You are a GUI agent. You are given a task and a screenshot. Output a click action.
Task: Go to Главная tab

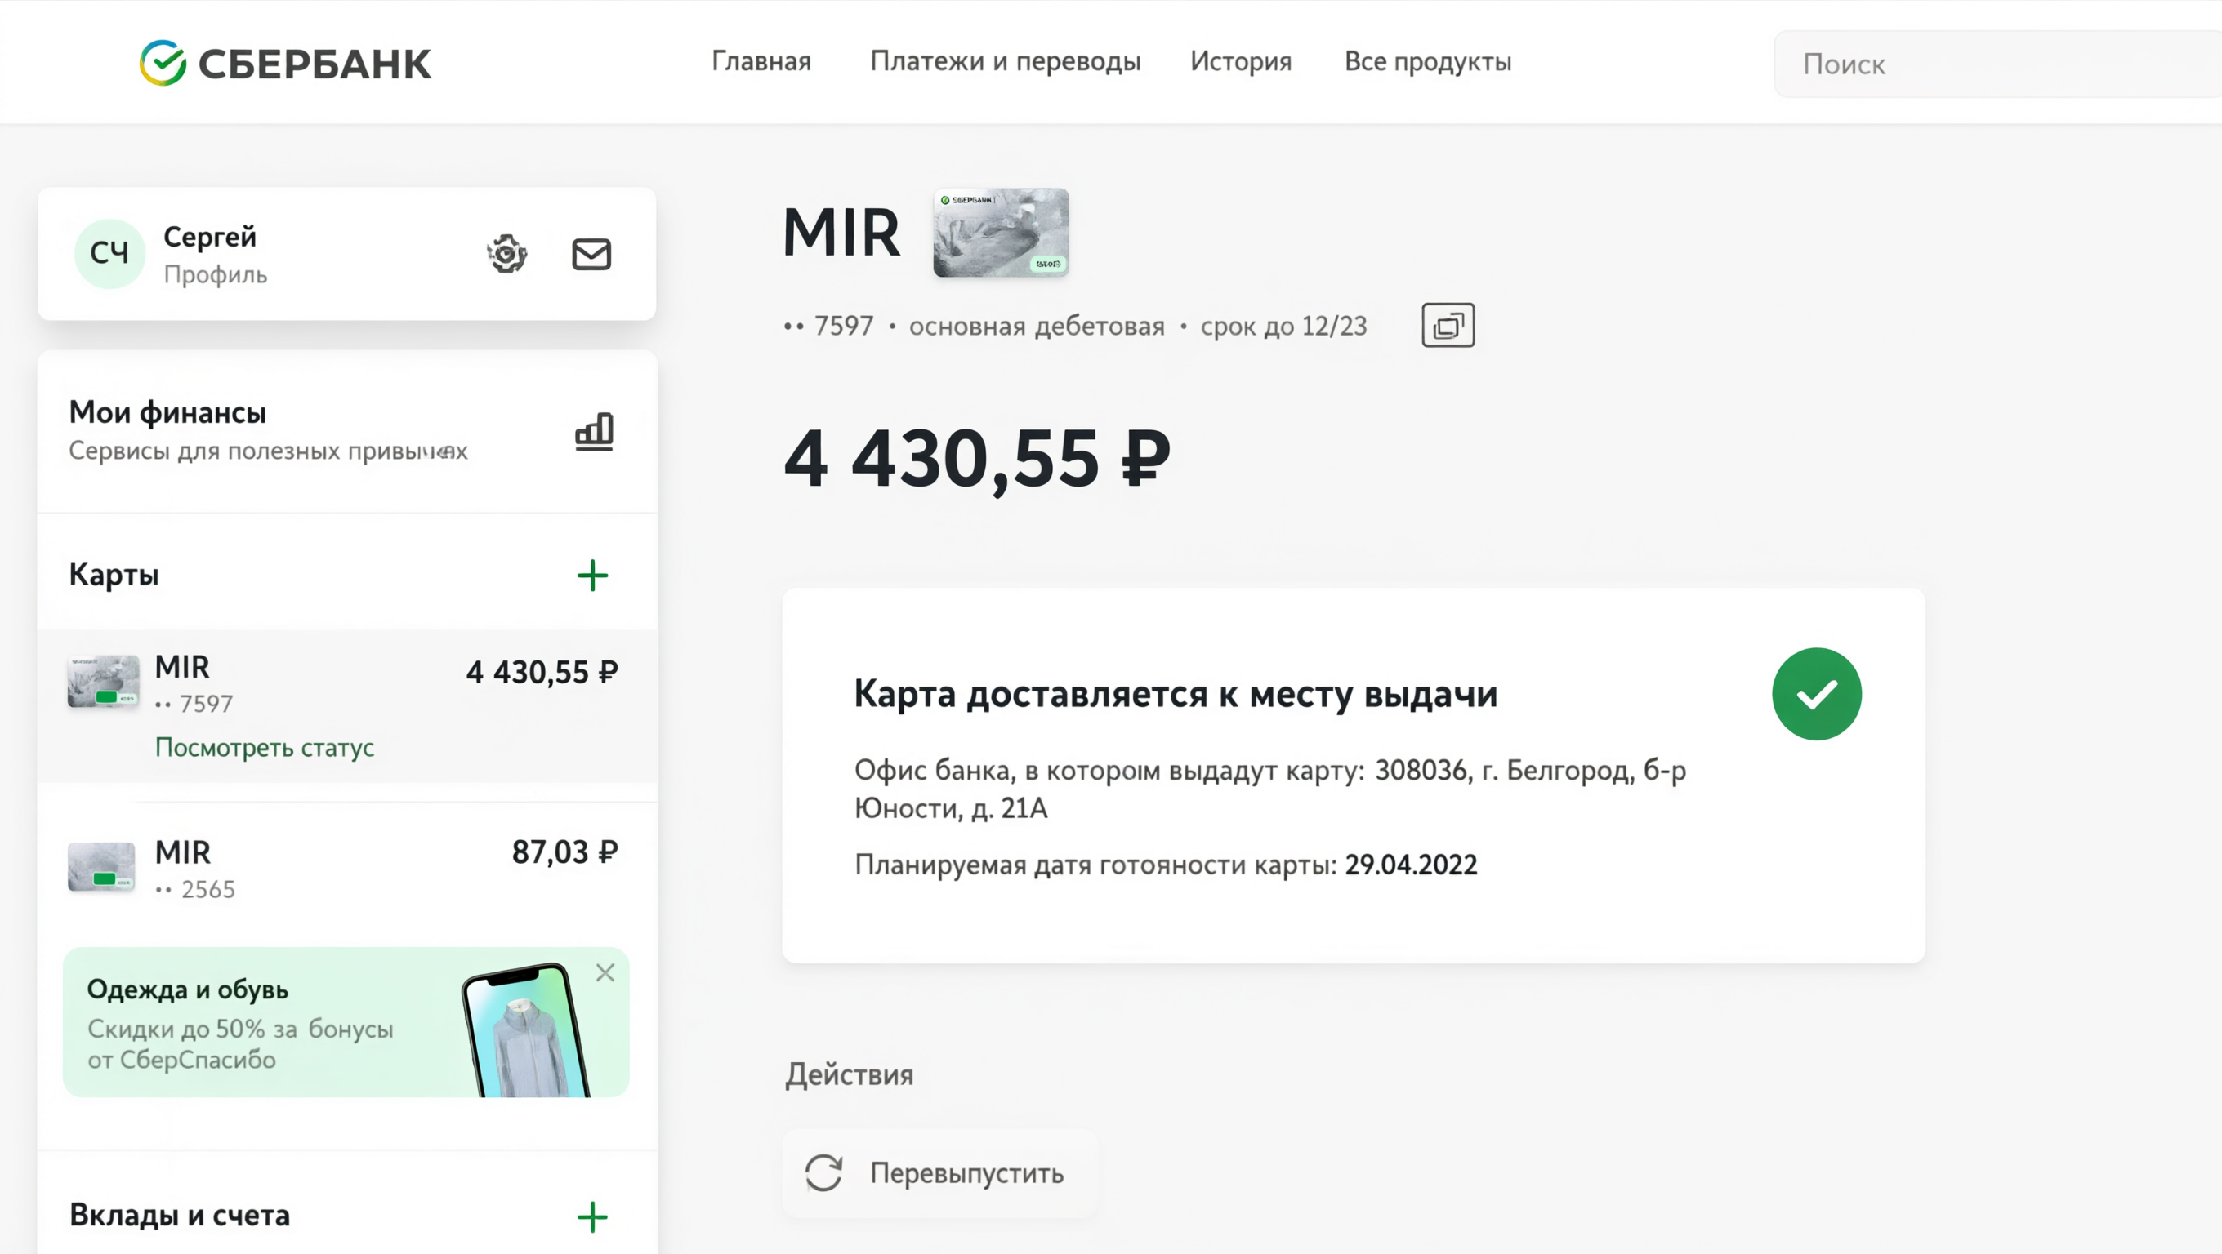click(x=761, y=61)
